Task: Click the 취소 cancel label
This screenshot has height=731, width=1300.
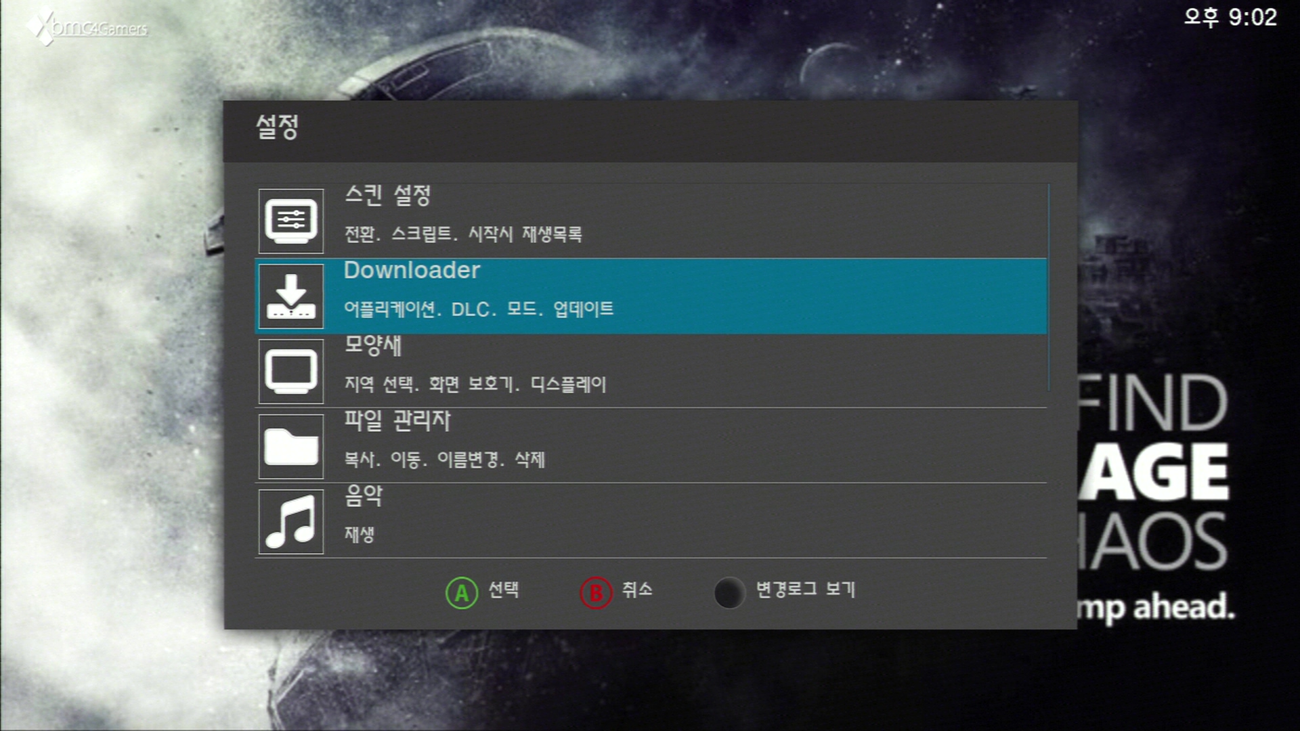Action: pyautogui.click(x=637, y=590)
